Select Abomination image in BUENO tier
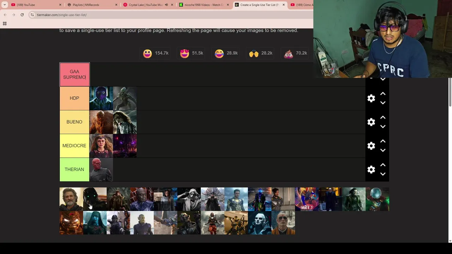This screenshot has height=254, width=452. (101, 122)
